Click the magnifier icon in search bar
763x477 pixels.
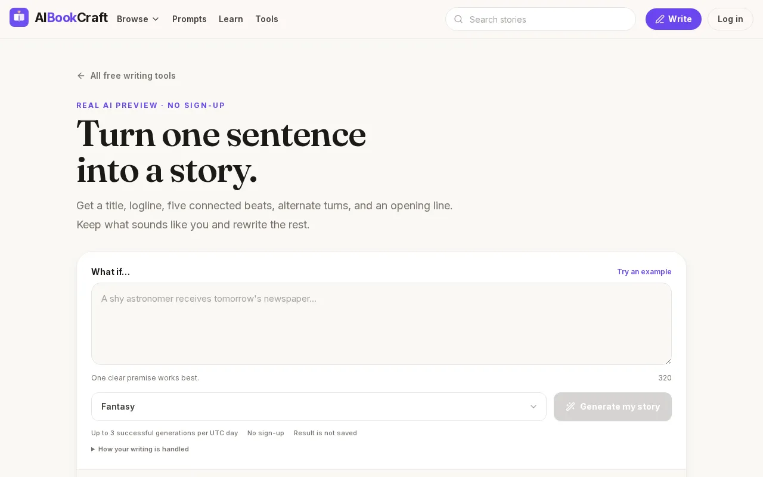pos(458,19)
